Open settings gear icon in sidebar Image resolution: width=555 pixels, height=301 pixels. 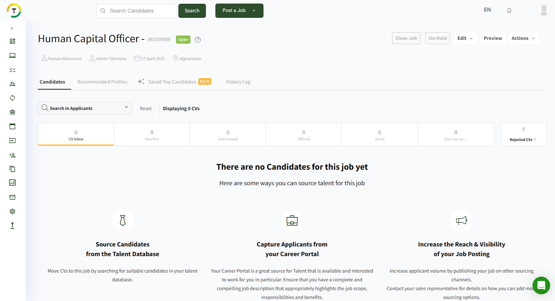pyautogui.click(x=12, y=212)
